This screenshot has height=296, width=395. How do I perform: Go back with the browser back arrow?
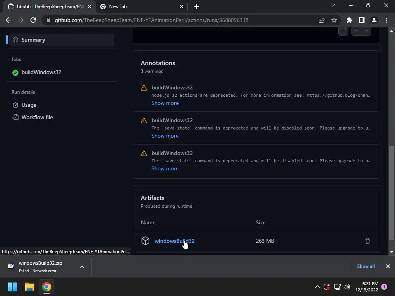pyautogui.click(x=8, y=20)
